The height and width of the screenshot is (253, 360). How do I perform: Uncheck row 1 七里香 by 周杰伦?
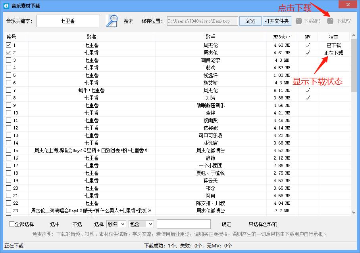click(x=10, y=45)
